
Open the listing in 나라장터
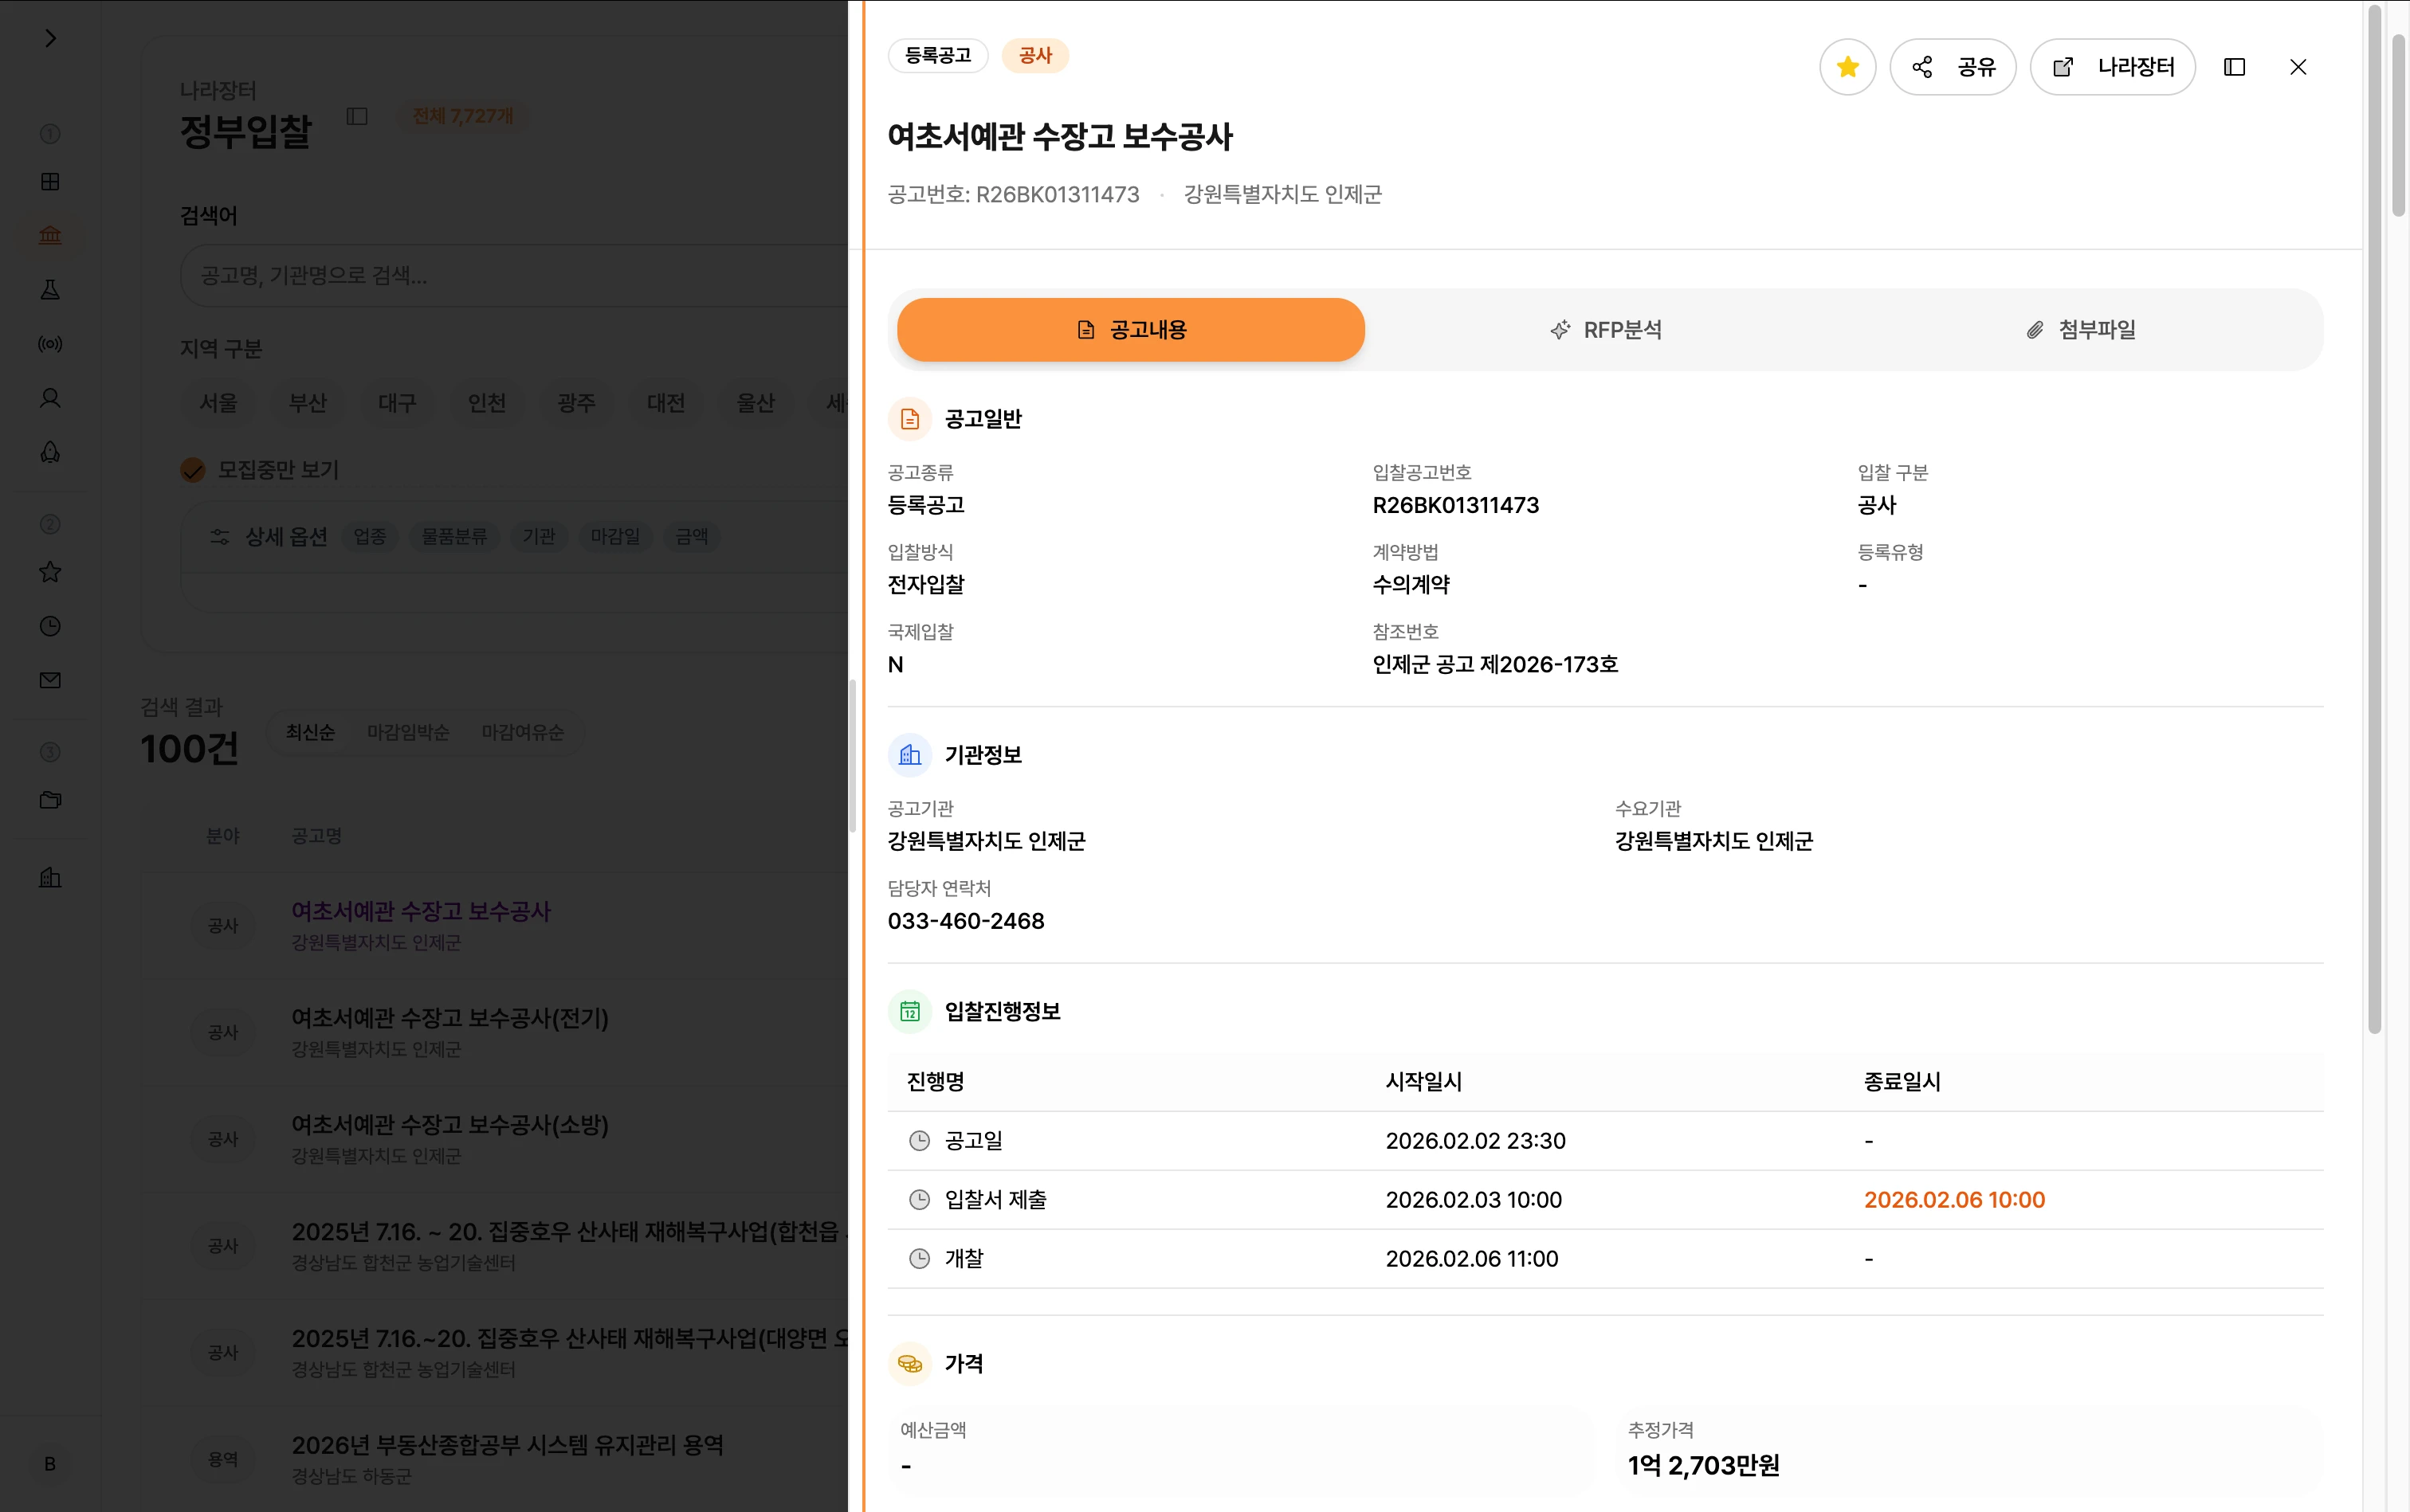[x=2112, y=67]
